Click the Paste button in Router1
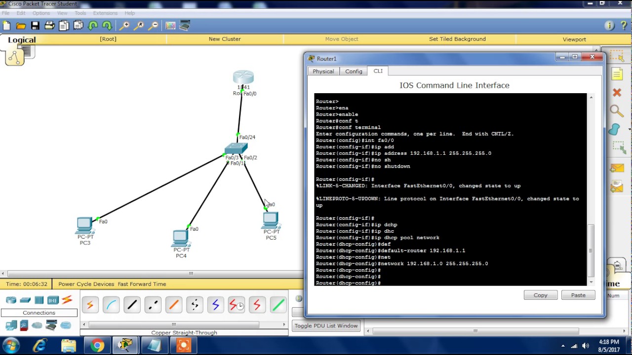Image resolution: width=632 pixels, height=355 pixels. tap(578, 295)
